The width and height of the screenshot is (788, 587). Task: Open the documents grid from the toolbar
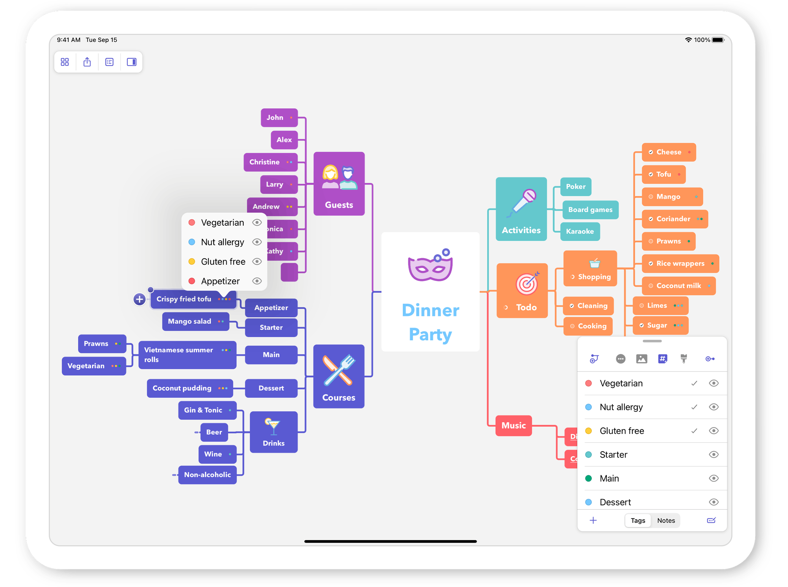click(65, 62)
